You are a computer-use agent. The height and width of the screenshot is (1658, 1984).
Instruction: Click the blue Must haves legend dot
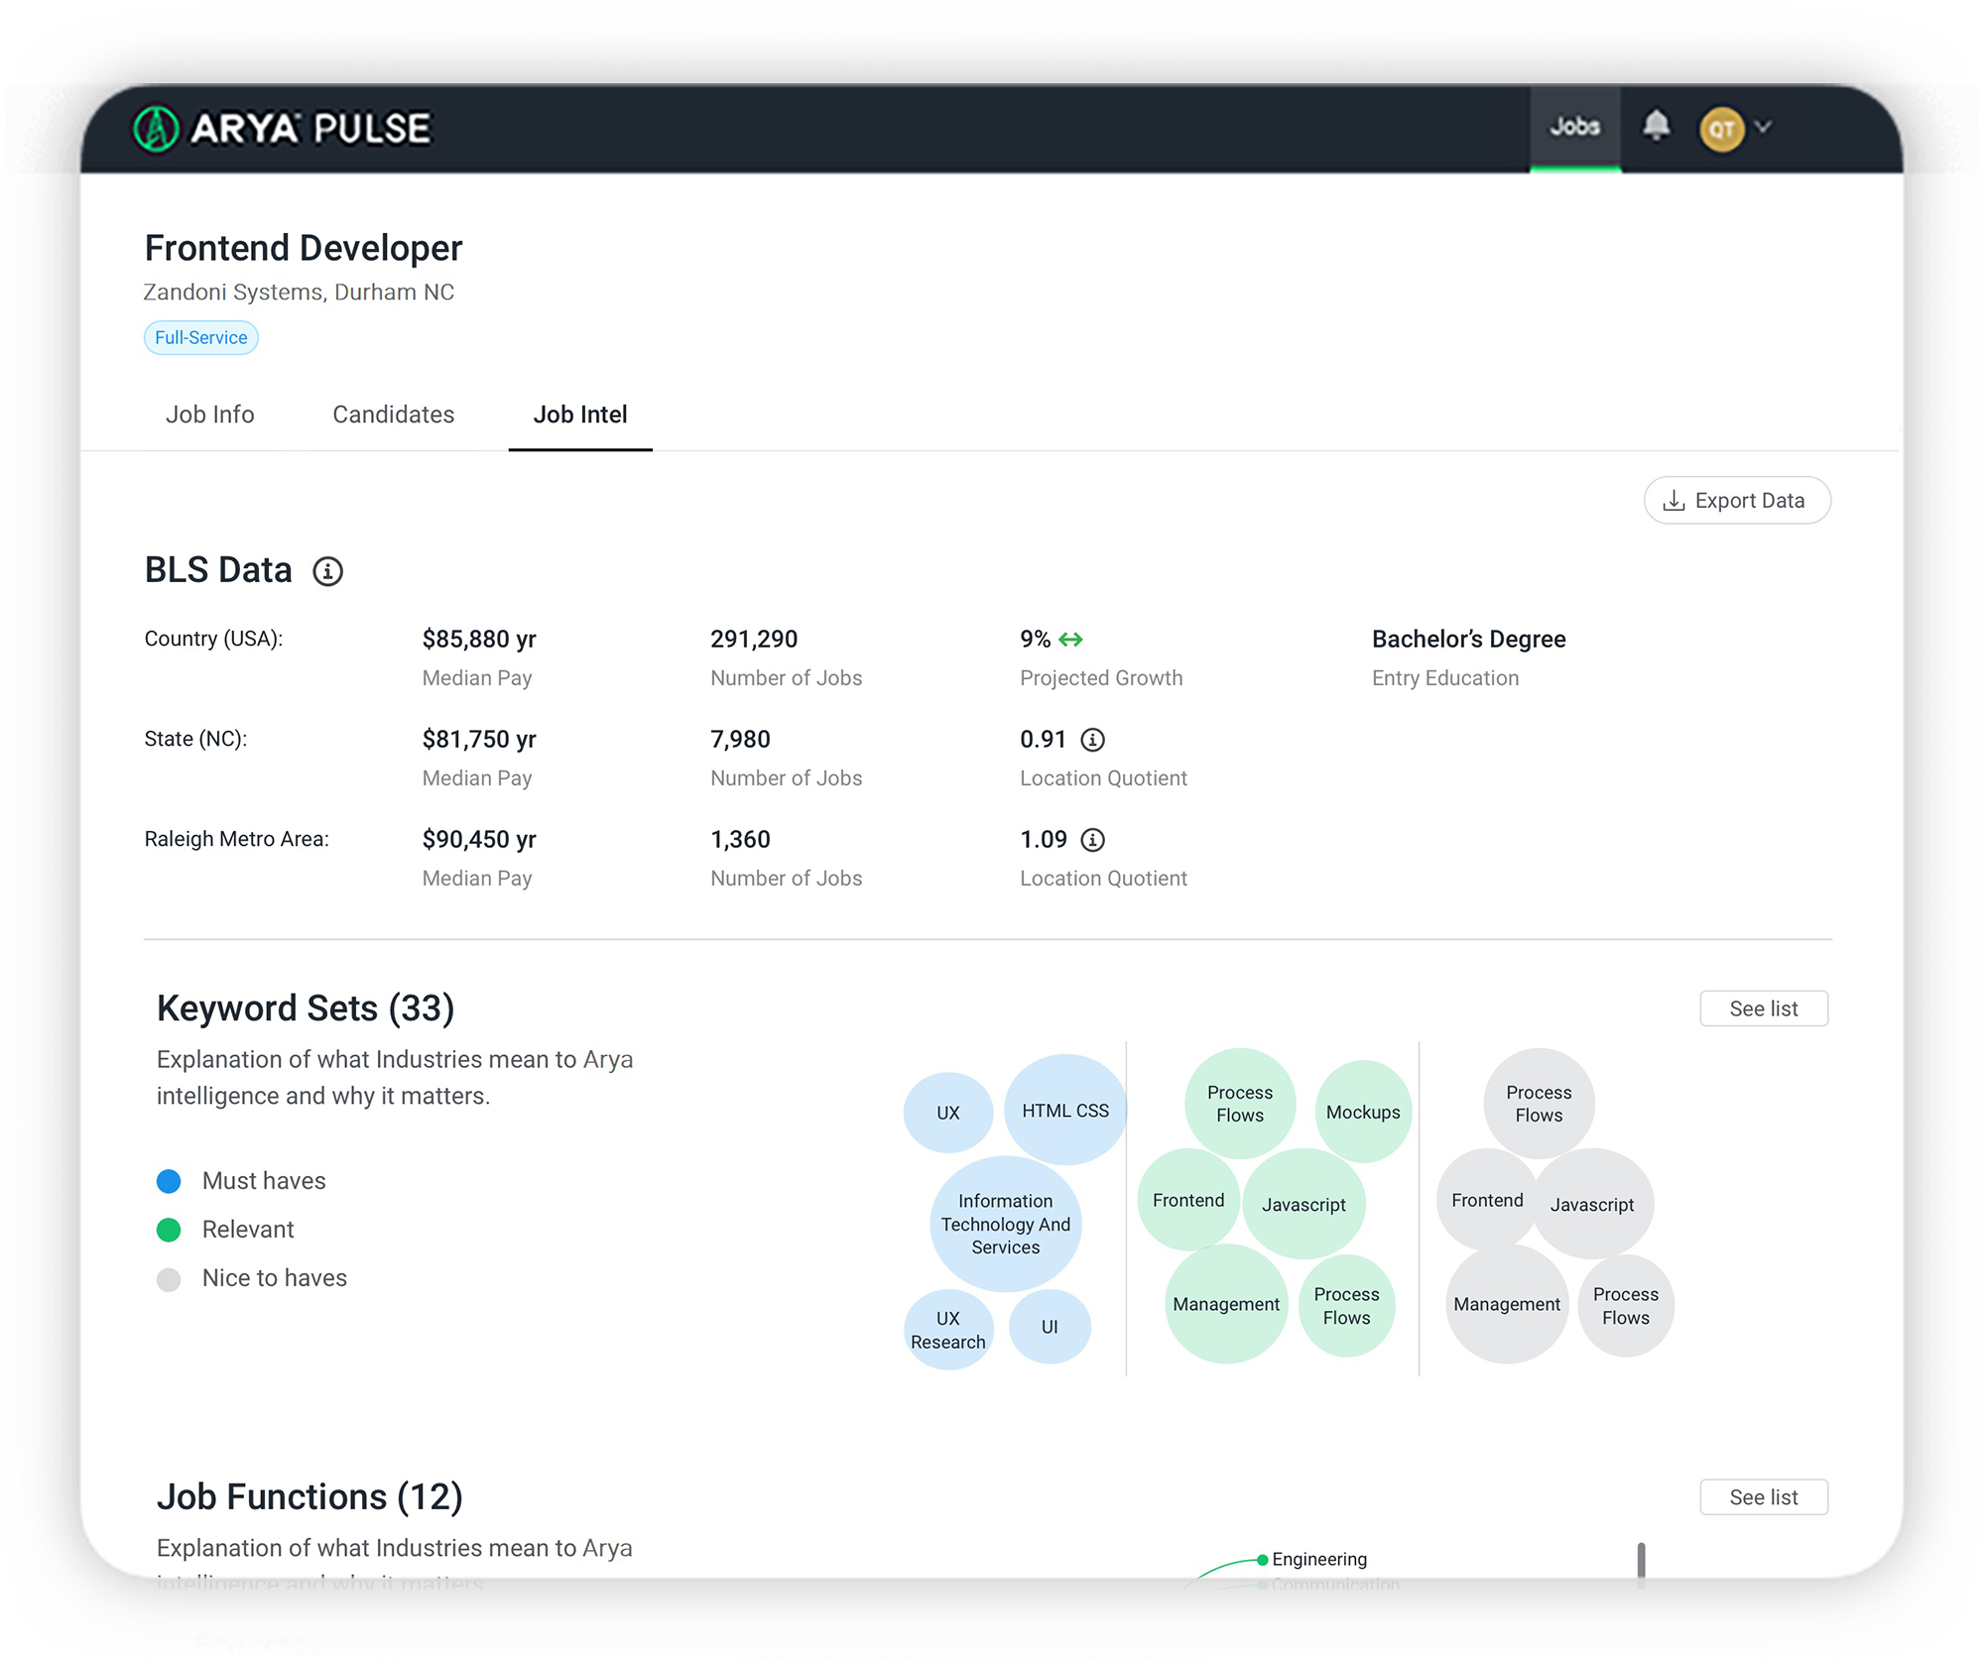point(169,1181)
